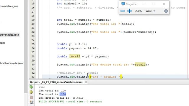Click 'int total = number1 * number2;' line
The image size is (189, 106).
(x=84, y=20)
